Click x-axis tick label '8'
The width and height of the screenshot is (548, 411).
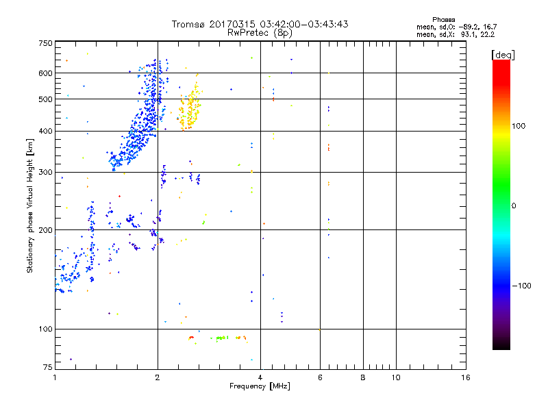point(363,377)
